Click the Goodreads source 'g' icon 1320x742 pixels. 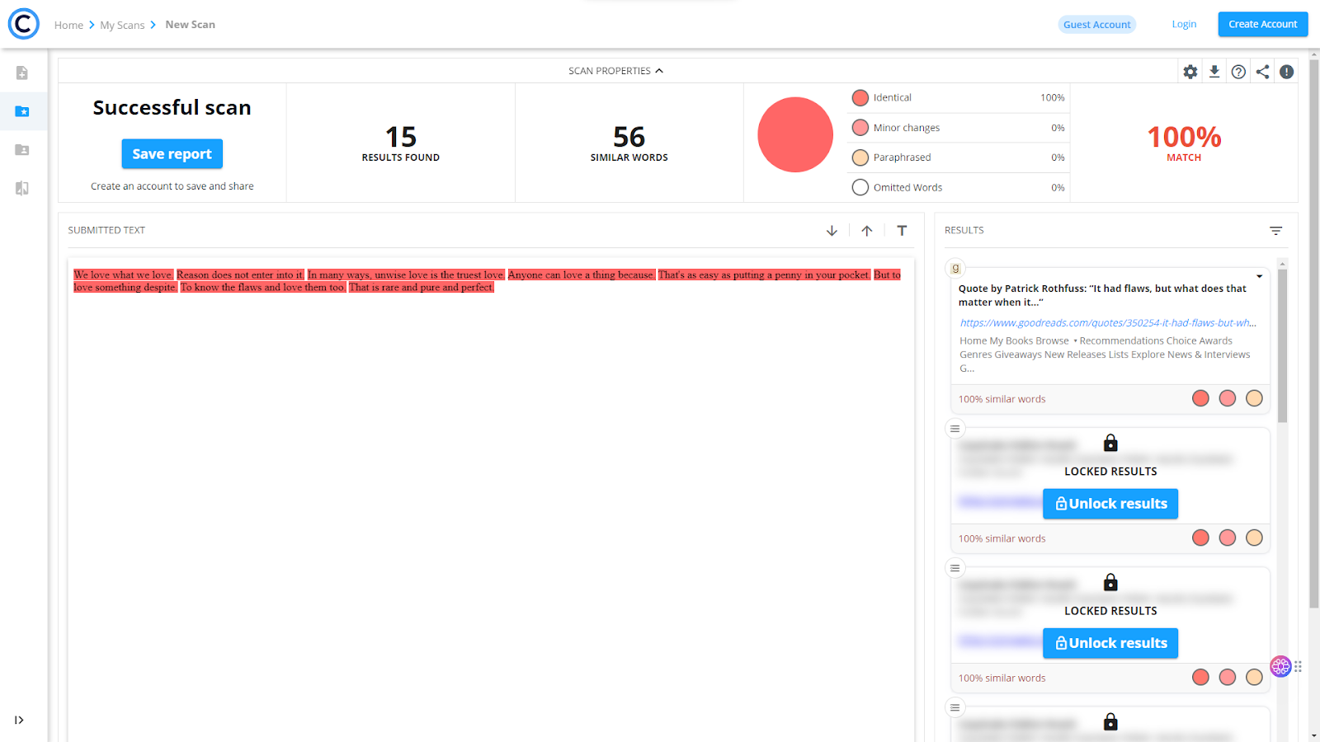pyautogui.click(x=955, y=268)
